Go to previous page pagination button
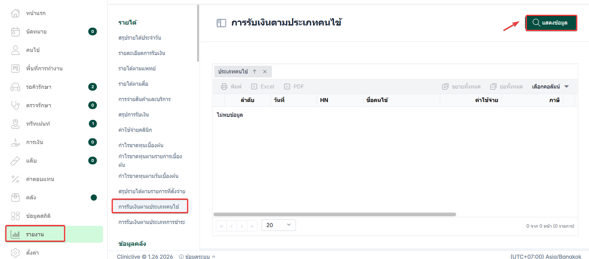 pyautogui.click(x=231, y=226)
